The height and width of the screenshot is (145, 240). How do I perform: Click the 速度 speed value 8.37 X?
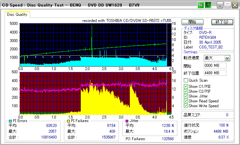coord(224,137)
